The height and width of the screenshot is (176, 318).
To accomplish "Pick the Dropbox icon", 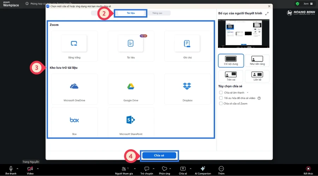I will 187,86.
